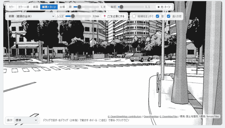The height and width of the screenshot is (128, 225).
Task: Open the 光・トーン settings button
Action: click(x=164, y=7)
